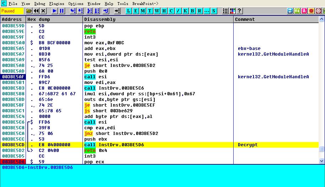Click the Trace into toolbar icon
325x187 pixels.
[x=90, y=11]
